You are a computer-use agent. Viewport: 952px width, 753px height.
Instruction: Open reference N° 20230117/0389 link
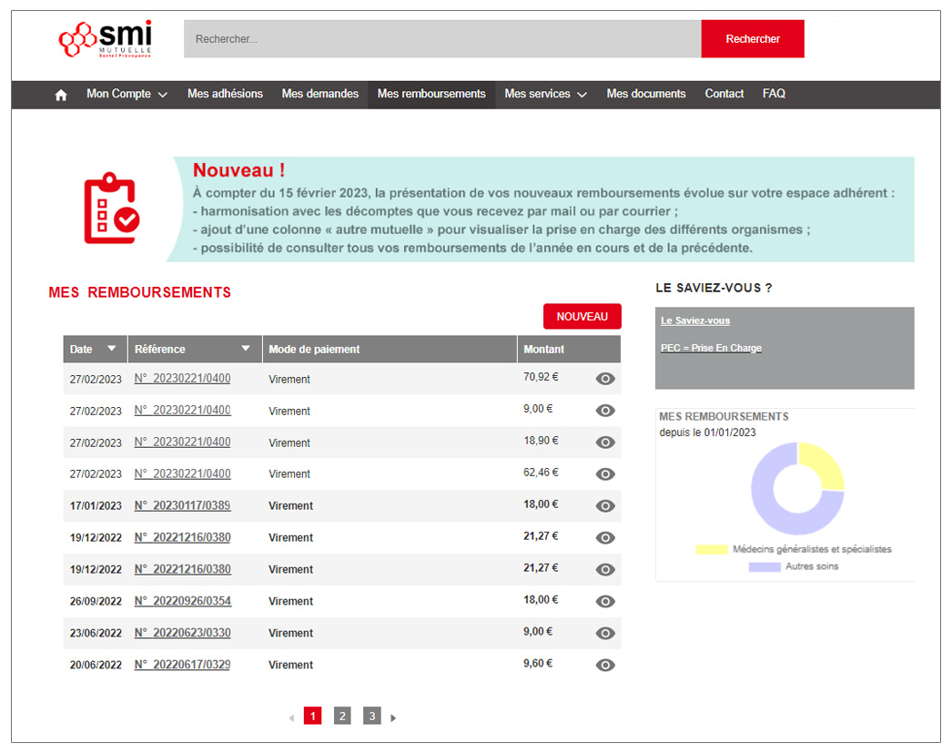point(182,505)
